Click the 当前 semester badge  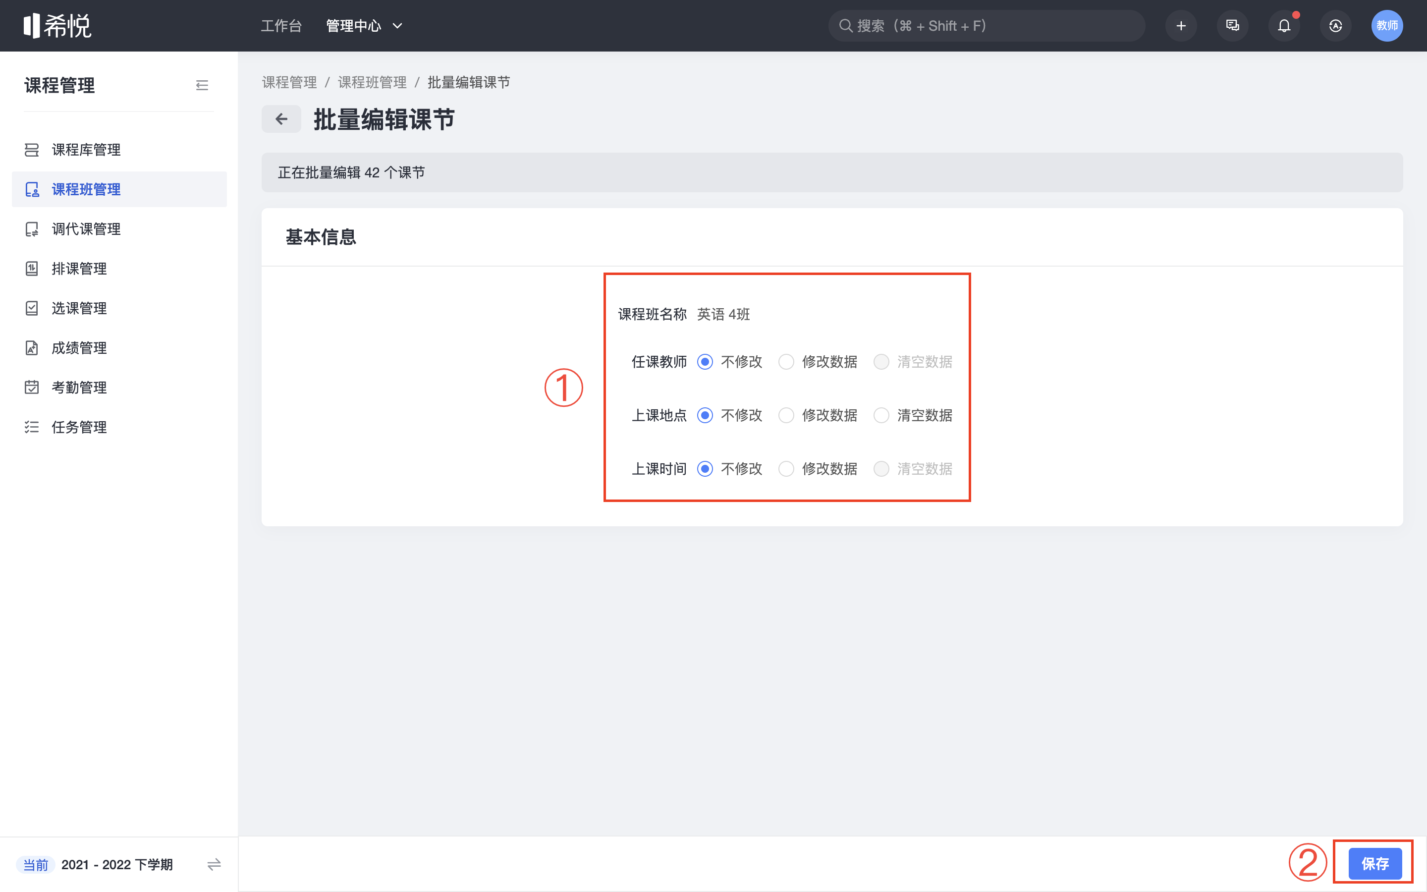35,865
